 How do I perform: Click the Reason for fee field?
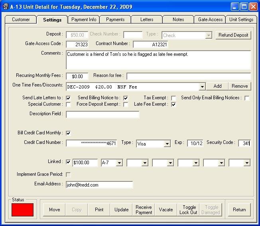(x=189, y=77)
